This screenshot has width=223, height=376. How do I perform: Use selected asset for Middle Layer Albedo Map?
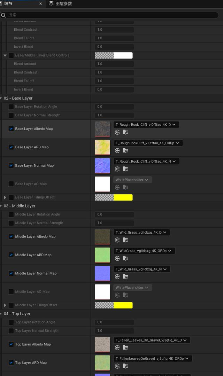pyautogui.click(x=117, y=240)
